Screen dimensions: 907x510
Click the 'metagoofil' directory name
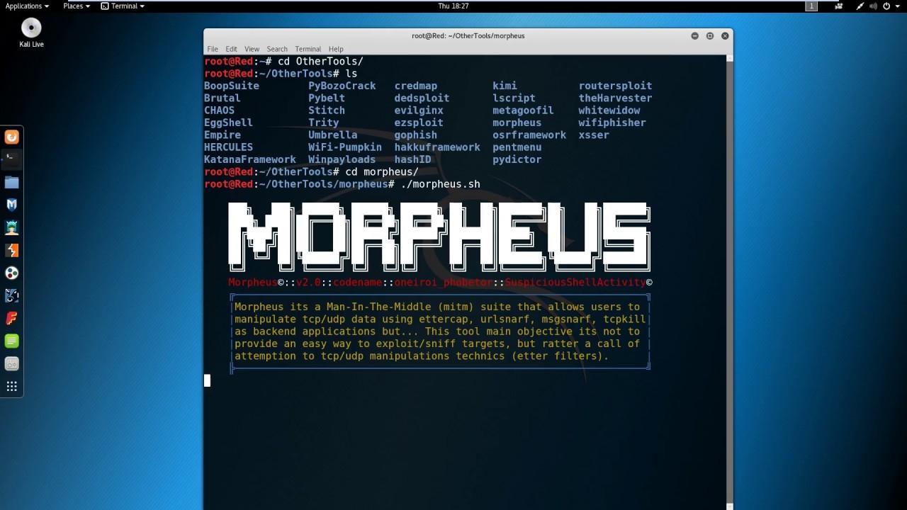pos(523,110)
